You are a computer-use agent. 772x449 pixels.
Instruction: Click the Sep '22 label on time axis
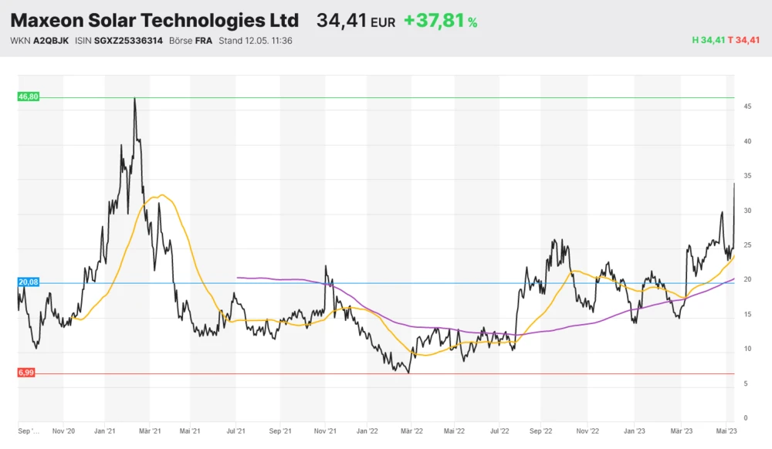pyautogui.click(x=542, y=431)
